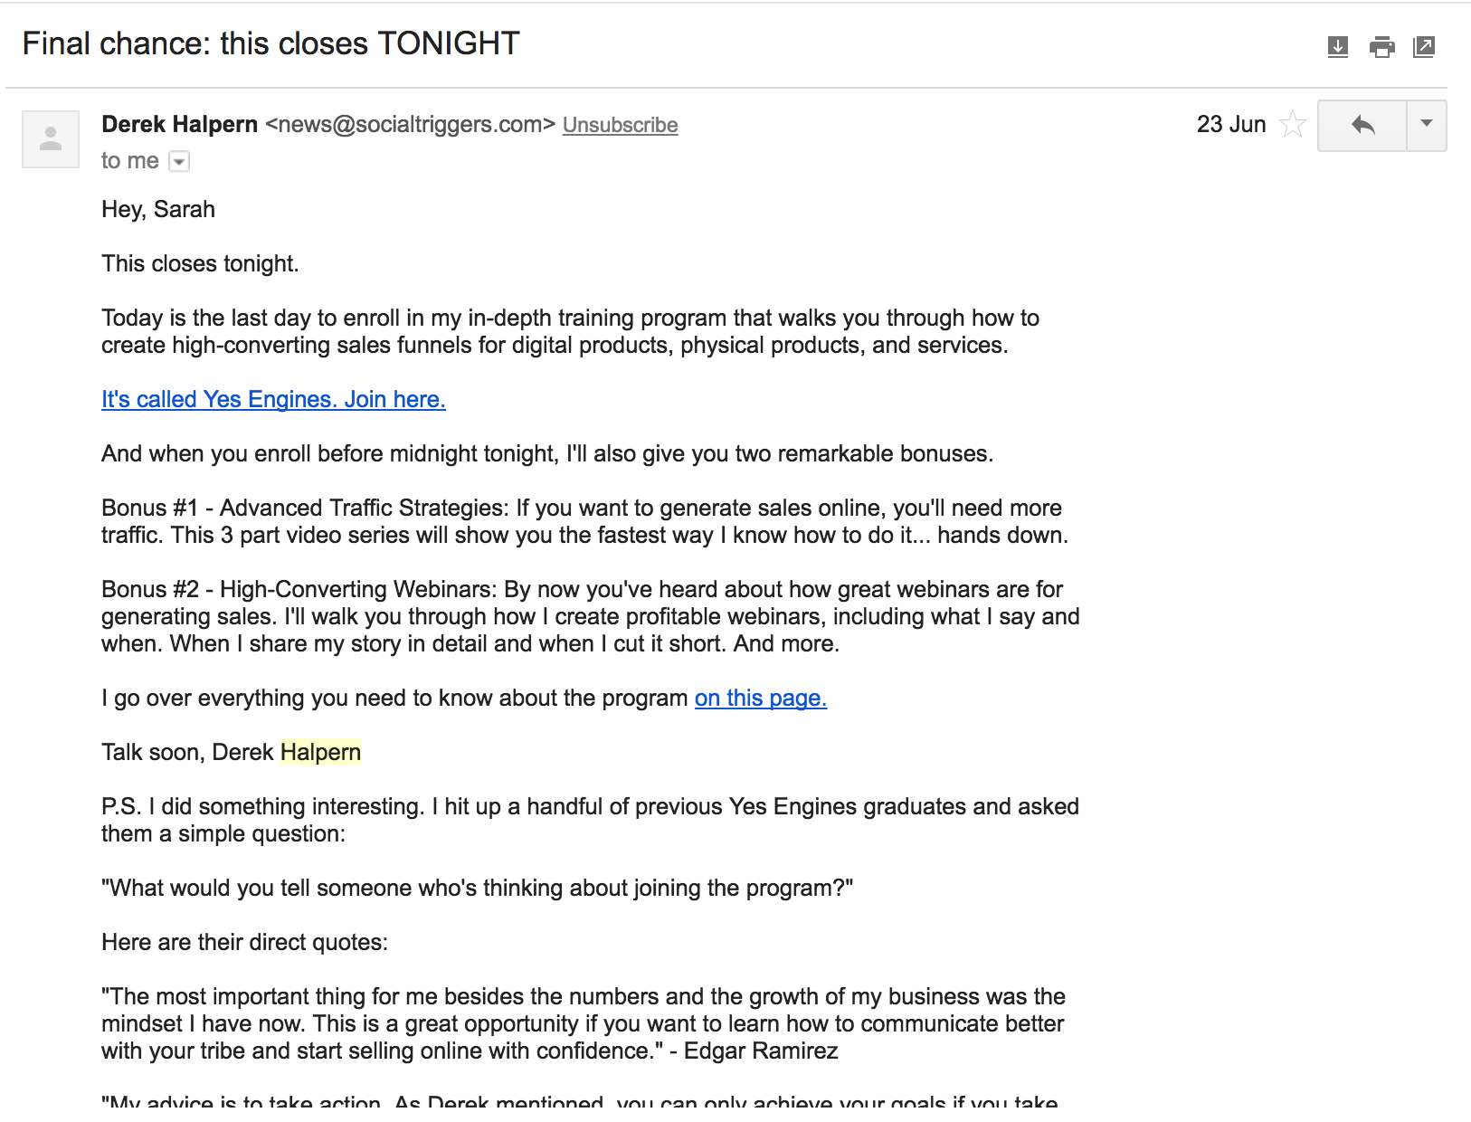Click the subject "Final chance: this closes TONIGHT"
1471x1122 pixels.
click(x=270, y=43)
